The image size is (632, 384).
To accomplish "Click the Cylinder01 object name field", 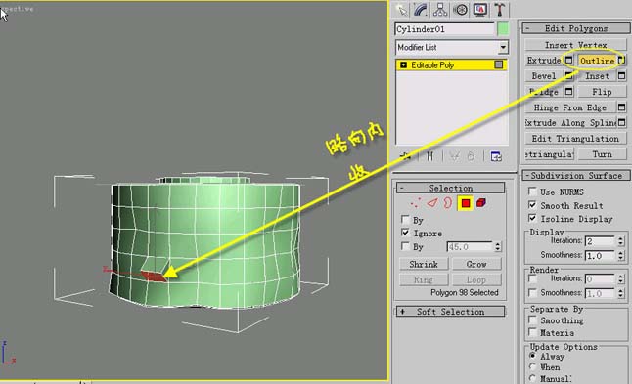I will (444, 29).
